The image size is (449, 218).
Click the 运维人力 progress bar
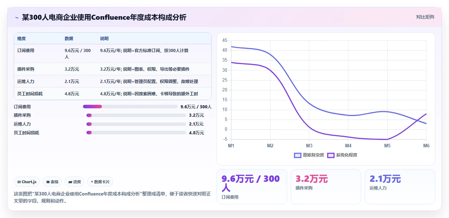(136, 124)
